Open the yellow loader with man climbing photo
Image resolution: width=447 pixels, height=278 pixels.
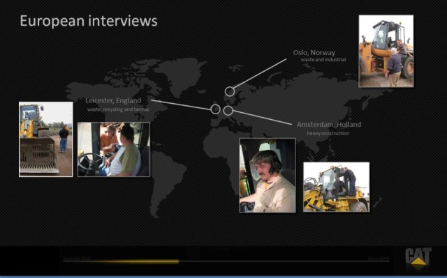(337, 187)
